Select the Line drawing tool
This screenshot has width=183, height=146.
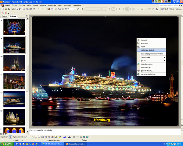(x=29, y=137)
